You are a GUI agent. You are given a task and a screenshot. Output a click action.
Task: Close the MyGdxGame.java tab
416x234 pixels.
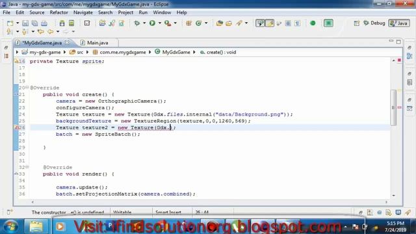[67, 42]
